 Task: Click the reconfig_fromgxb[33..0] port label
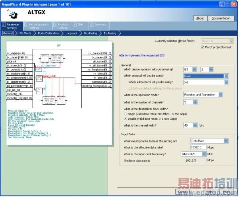[96, 86]
